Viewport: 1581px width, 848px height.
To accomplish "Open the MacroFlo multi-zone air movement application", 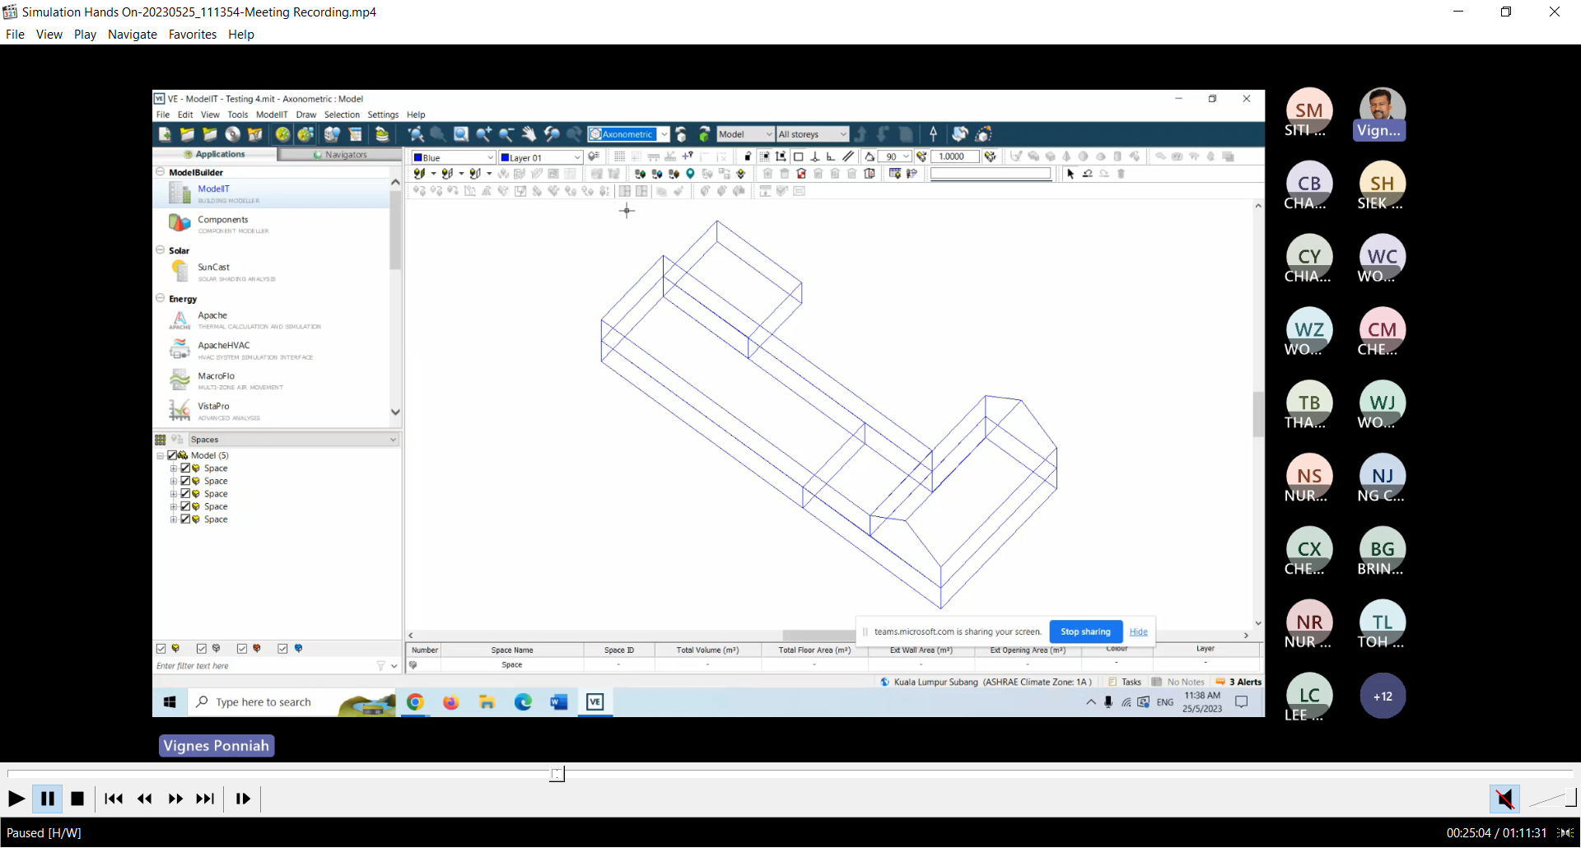I will tap(216, 376).
